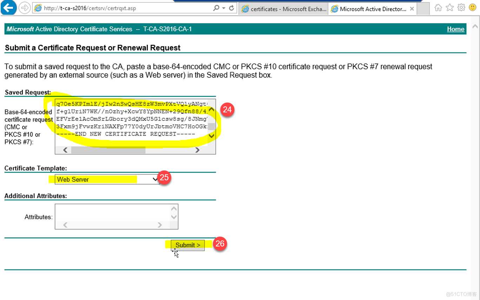Image resolution: width=480 pixels, height=300 pixels.
Task: Click the browser Forward arrow button
Action: pyautogui.click(x=25, y=8)
